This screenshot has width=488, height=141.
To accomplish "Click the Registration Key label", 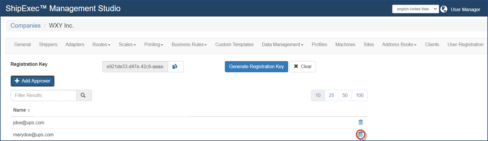I will click(x=29, y=64).
